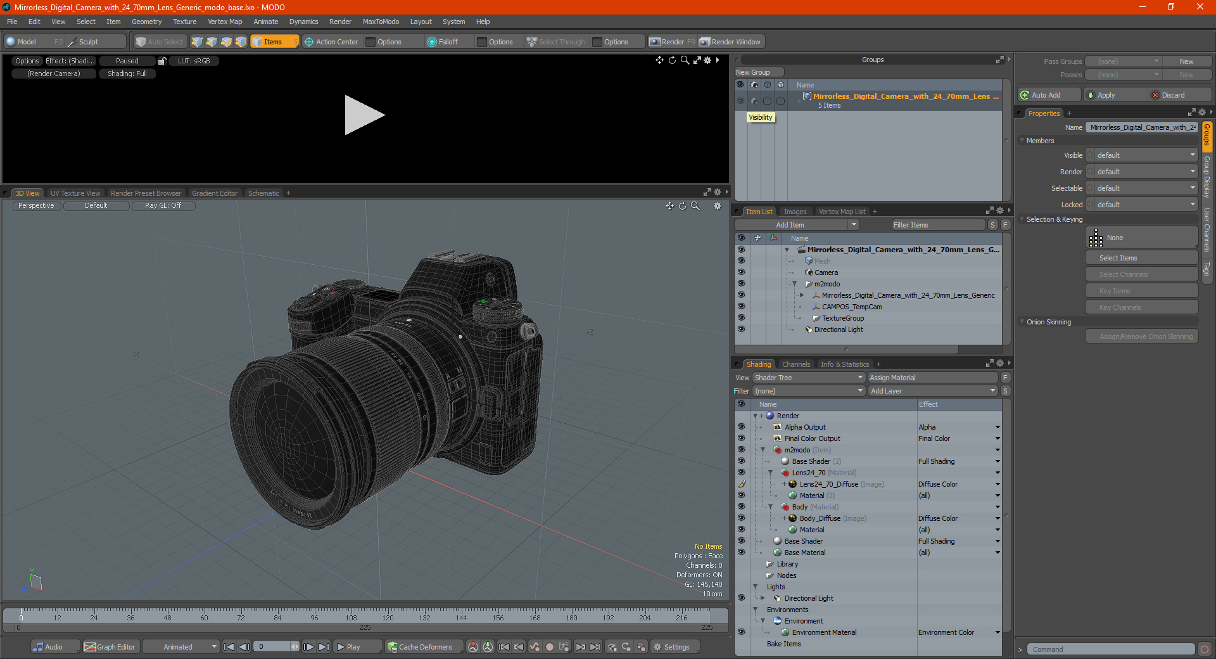The width and height of the screenshot is (1216, 659).
Task: Go to first frame
Action: pos(229,647)
